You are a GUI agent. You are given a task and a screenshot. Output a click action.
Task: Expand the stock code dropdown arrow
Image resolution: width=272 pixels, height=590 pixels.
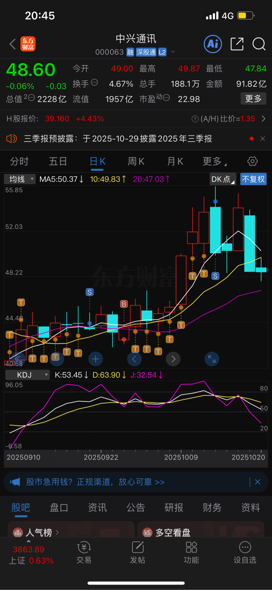coord(173,52)
